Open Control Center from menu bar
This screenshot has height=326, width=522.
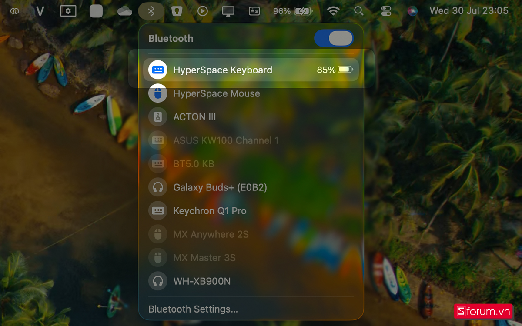click(x=386, y=11)
